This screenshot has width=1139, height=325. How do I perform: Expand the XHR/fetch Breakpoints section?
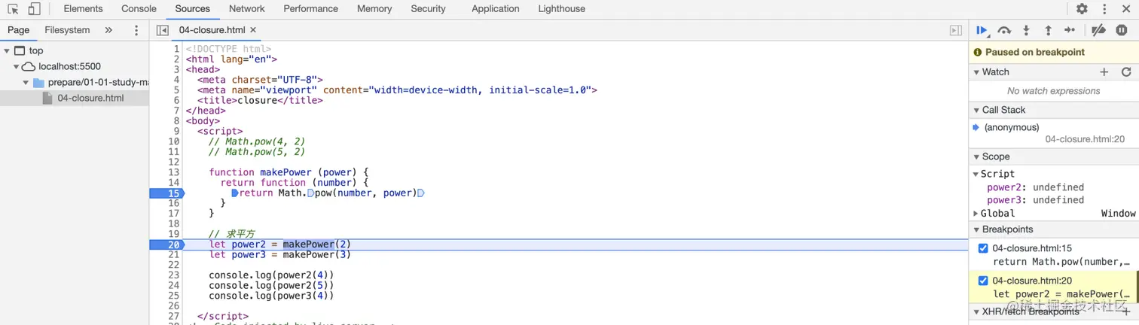(x=976, y=311)
